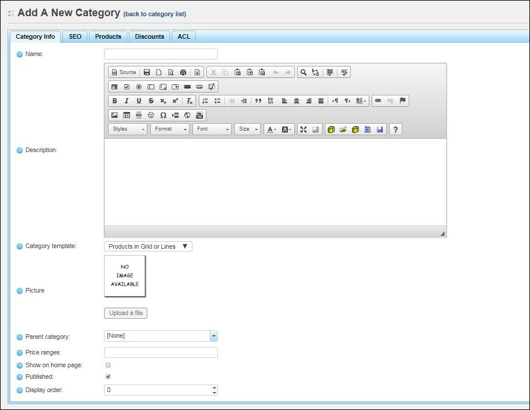530x410 pixels.
Task: Open the Category template dropdown
Action: pyautogui.click(x=148, y=246)
